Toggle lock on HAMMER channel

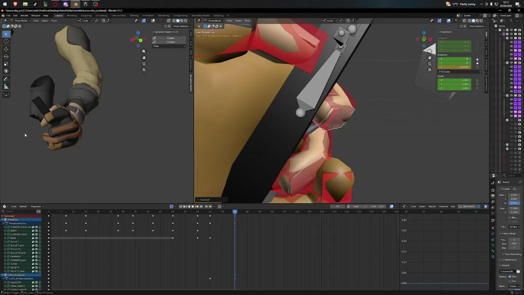pyautogui.click(x=40, y=256)
